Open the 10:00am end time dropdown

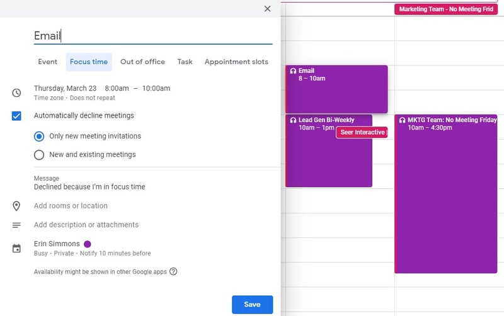[x=156, y=88]
